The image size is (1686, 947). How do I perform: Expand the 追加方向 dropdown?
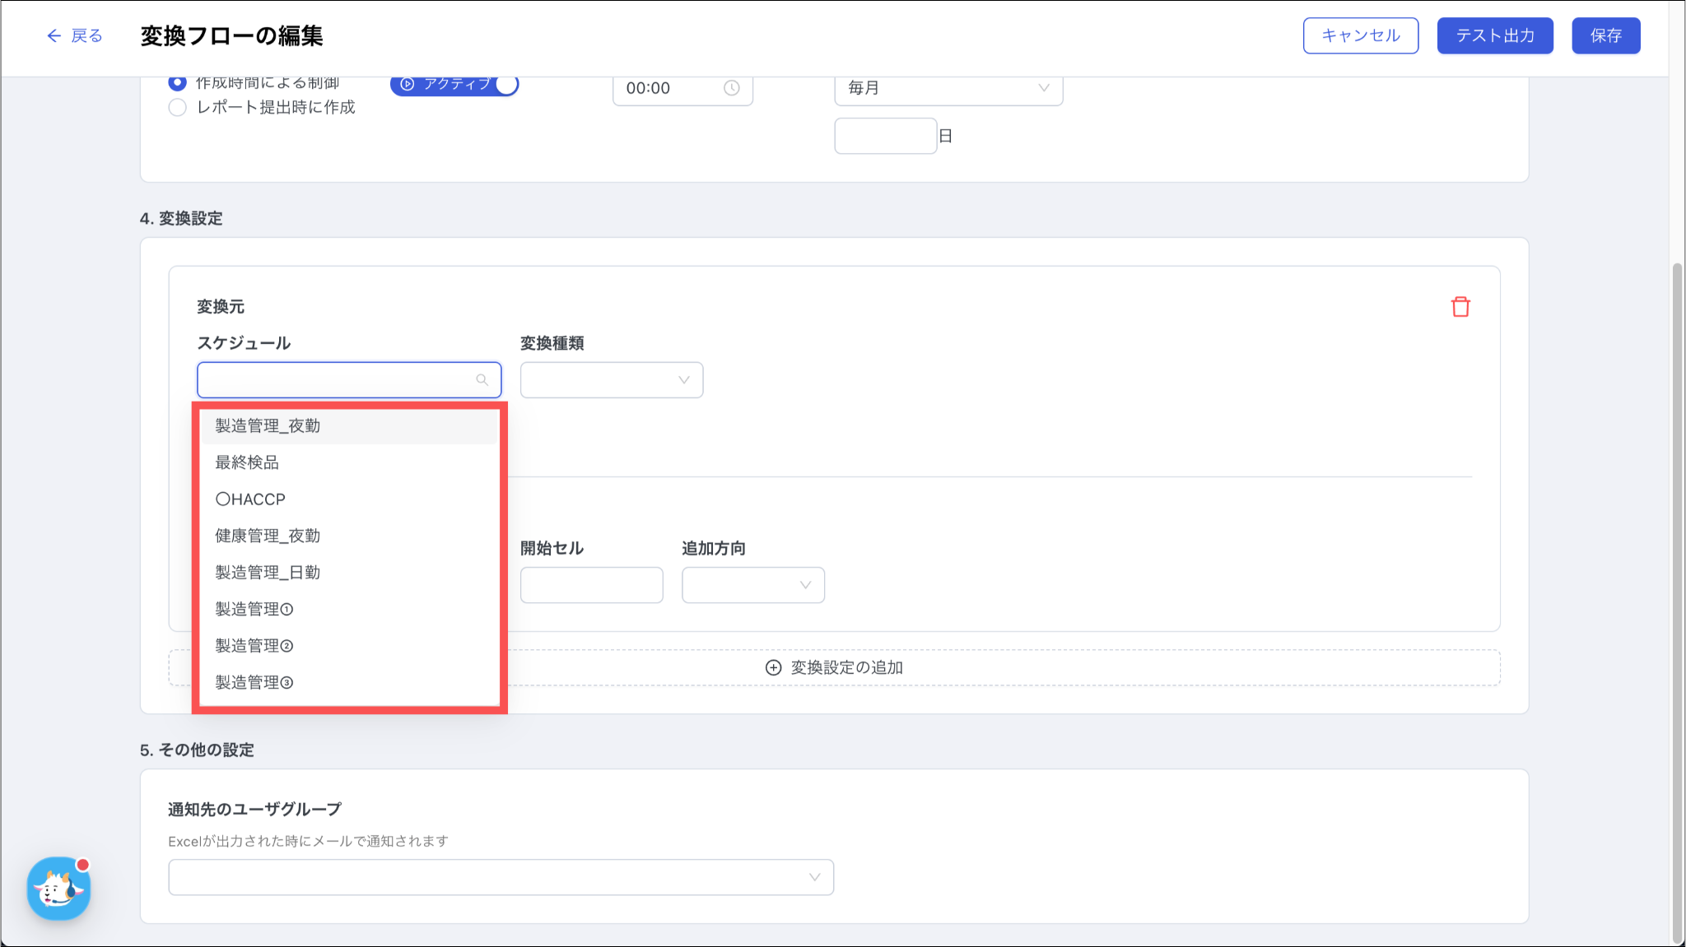click(752, 585)
